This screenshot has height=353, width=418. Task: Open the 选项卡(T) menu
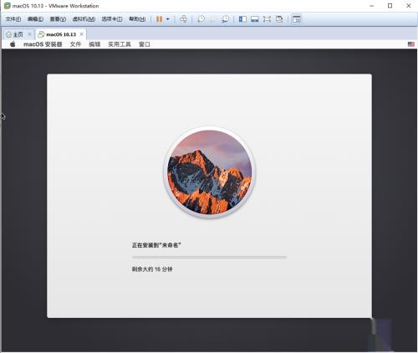112,19
